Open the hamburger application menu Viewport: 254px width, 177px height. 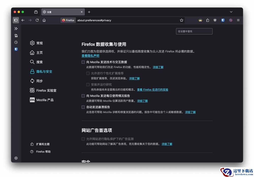pos(238,20)
